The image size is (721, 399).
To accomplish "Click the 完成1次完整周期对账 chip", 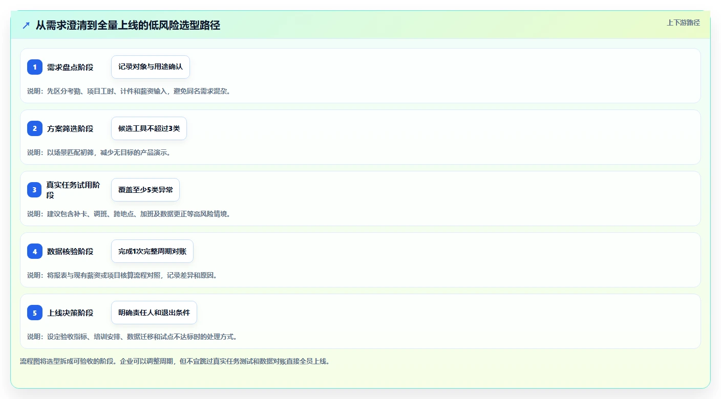I will coord(152,251).
